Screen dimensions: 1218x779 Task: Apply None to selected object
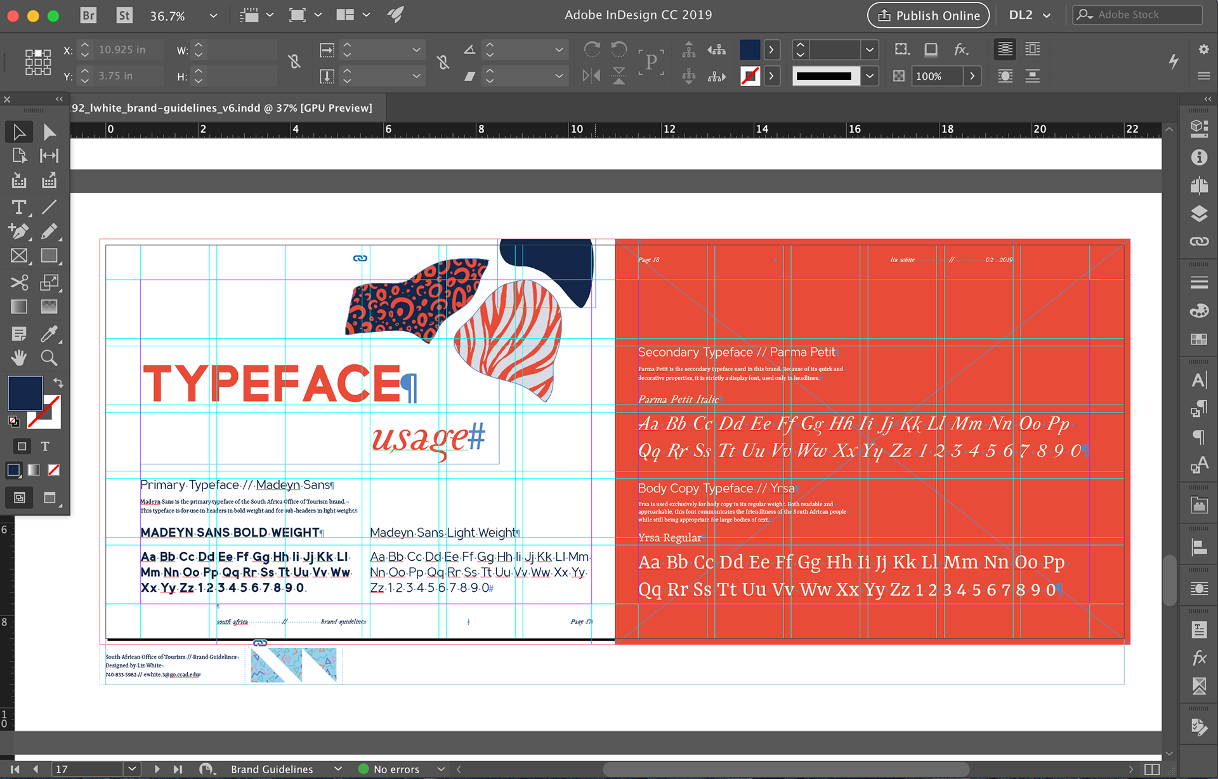click(x=54, y=470)
